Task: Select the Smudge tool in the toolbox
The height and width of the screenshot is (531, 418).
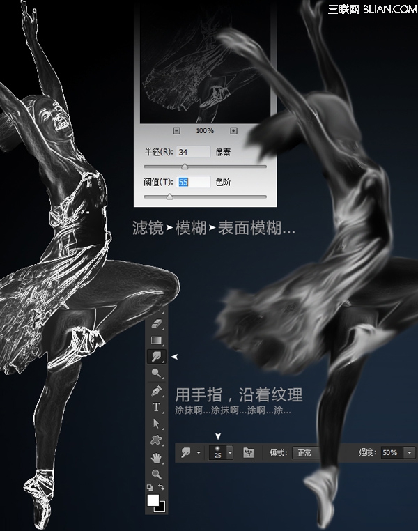Action: click(x=156, y=357)
